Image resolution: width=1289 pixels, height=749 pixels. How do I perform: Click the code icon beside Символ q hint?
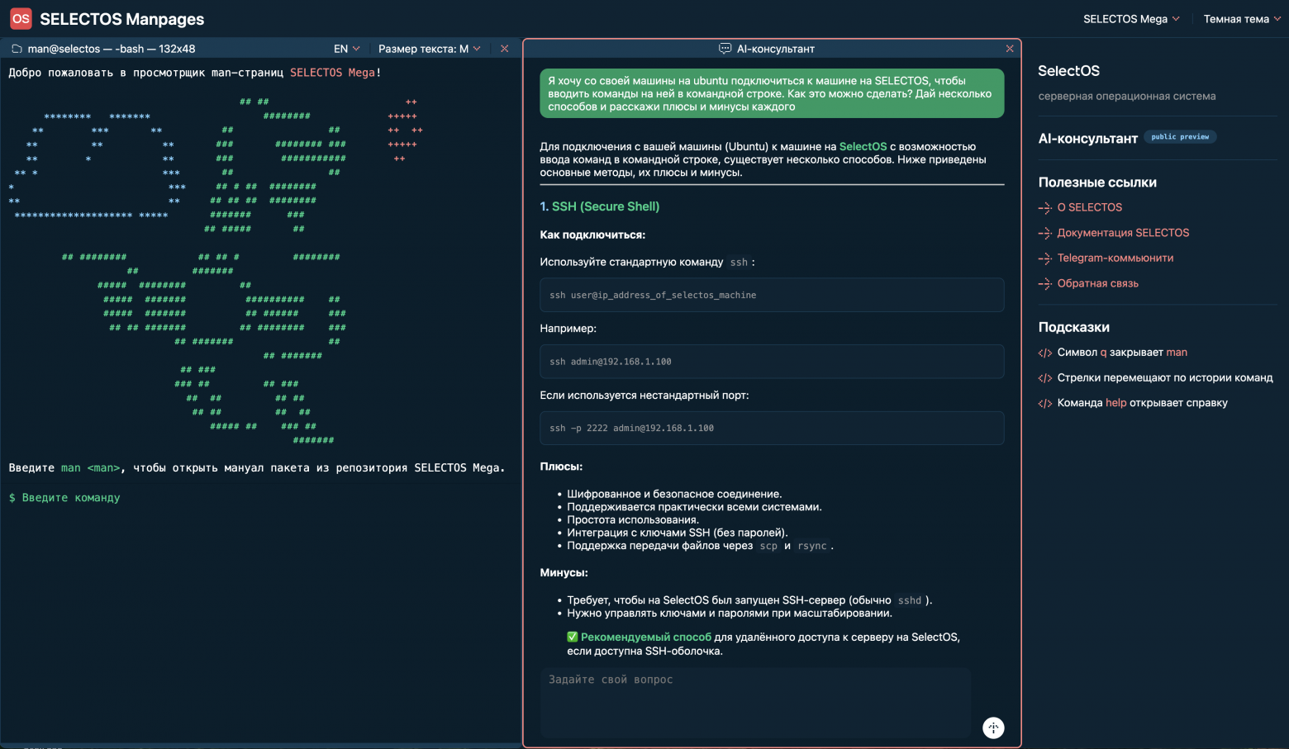click(x=1044, y=353)
